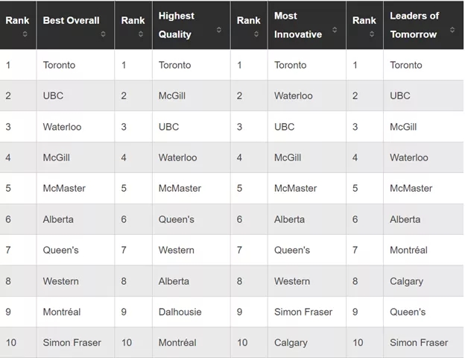The width and height of the screenshot is (465, 358).
Task: Click the Simon Fraser cell under Most Innovative
Action: 303,312
